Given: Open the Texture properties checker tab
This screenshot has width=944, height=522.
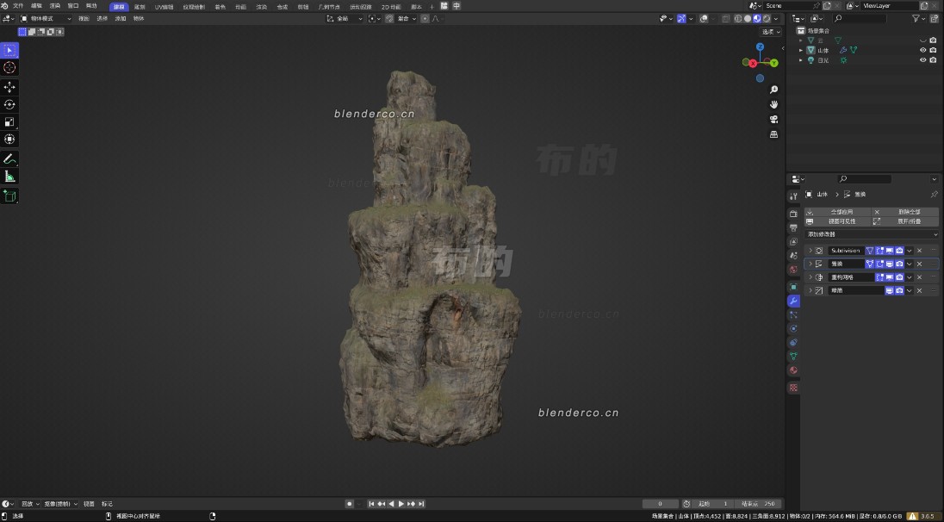Looking at the screenshot, I should [793, 388].
